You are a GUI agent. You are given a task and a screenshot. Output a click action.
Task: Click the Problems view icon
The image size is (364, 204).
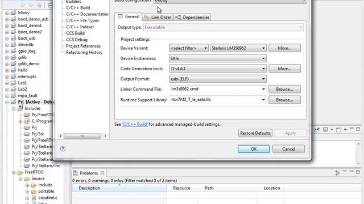click(76, 173)
